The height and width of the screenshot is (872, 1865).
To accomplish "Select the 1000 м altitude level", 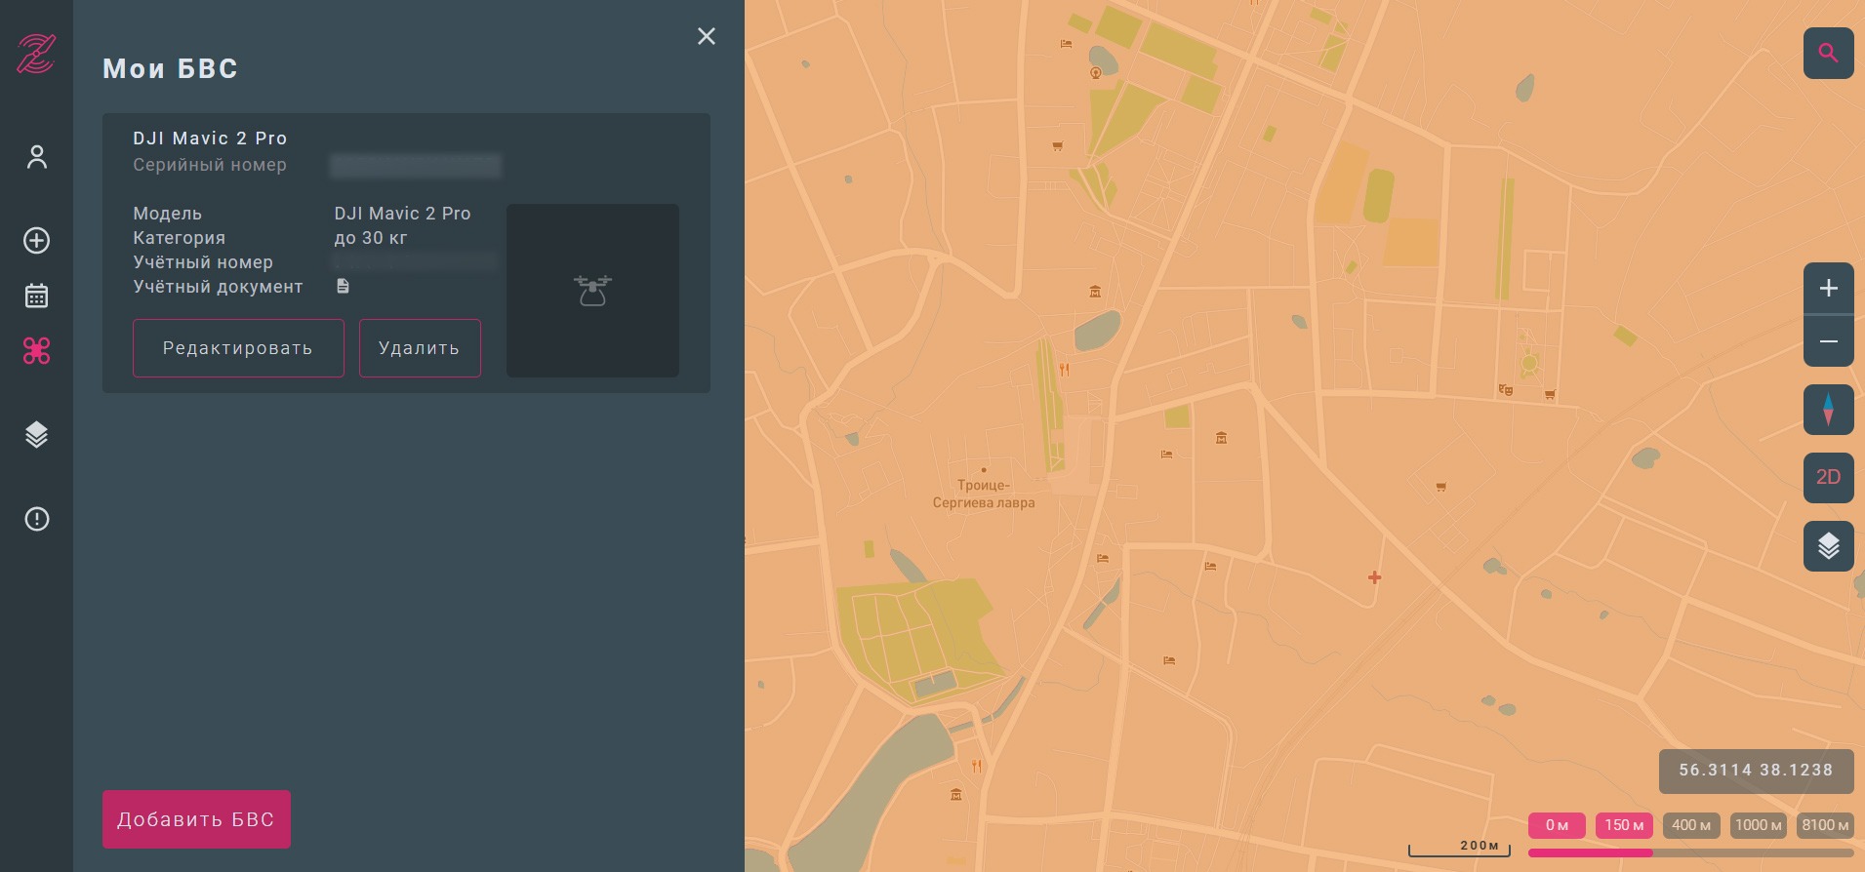I will 1759,825.
